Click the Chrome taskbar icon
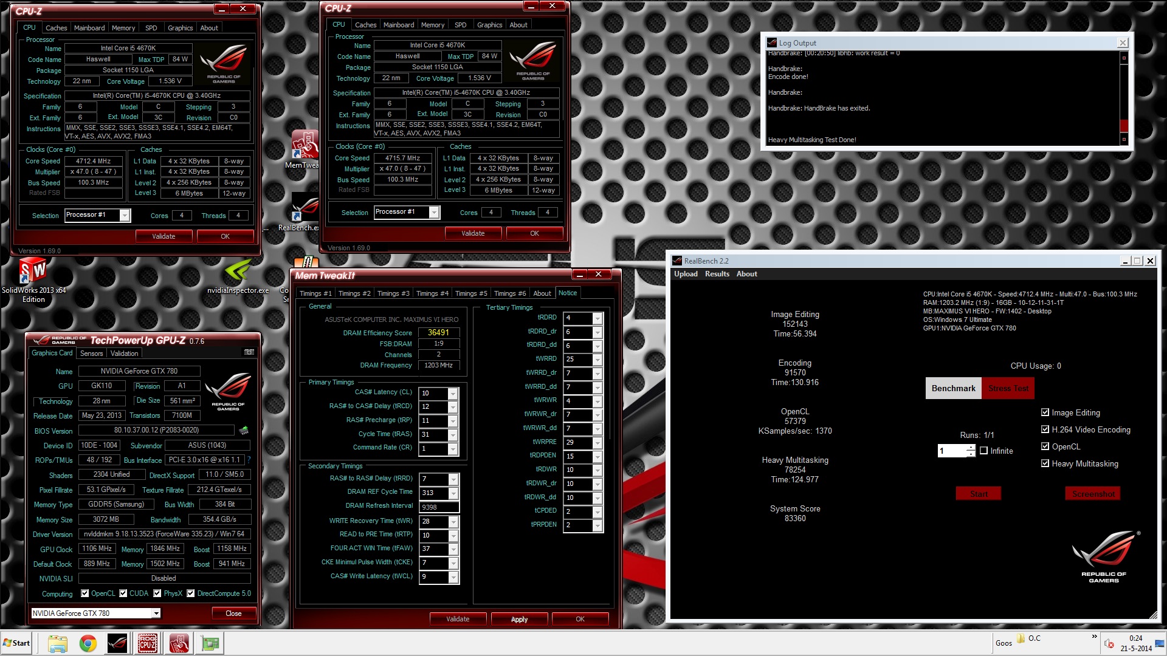 [88, 643]
